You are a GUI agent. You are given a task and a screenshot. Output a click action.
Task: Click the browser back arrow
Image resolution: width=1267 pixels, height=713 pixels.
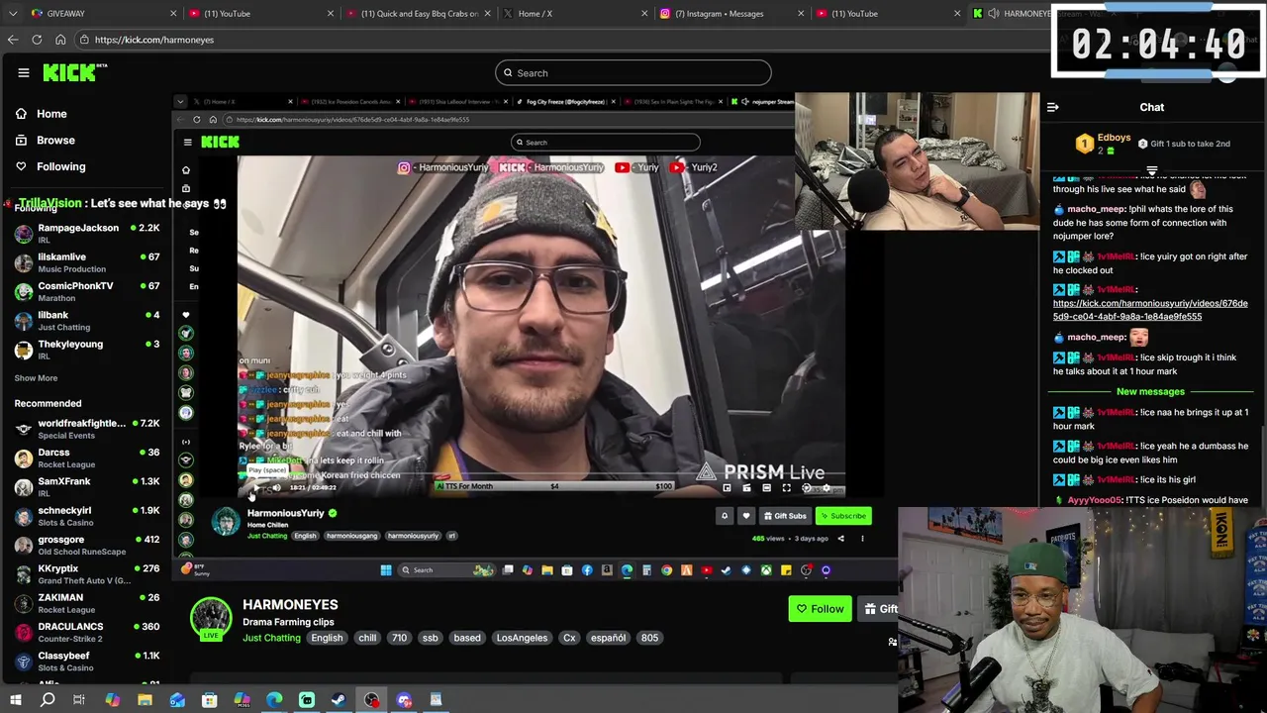pos(13,40)
